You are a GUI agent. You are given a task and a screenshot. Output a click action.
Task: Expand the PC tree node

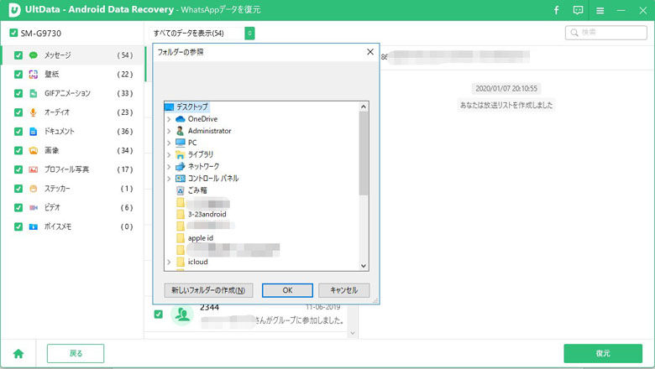click(x=169, y=143)
